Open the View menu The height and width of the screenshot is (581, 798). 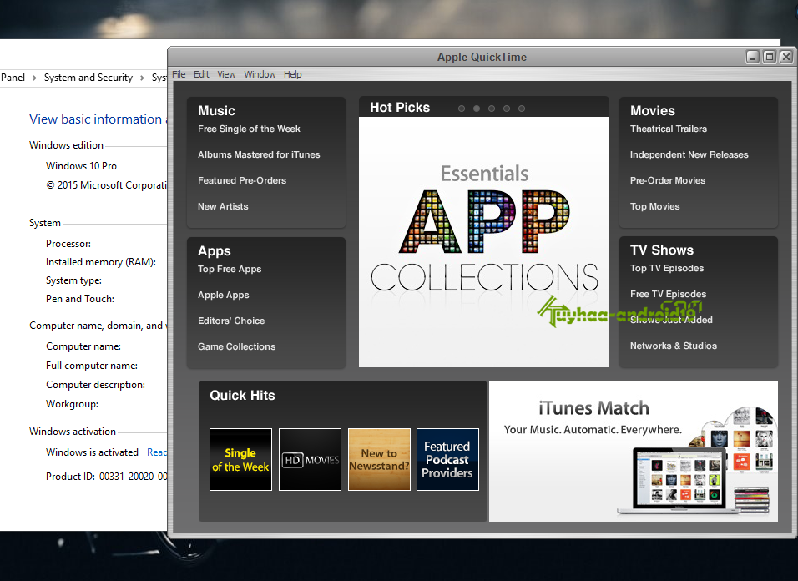click(226, 74)
